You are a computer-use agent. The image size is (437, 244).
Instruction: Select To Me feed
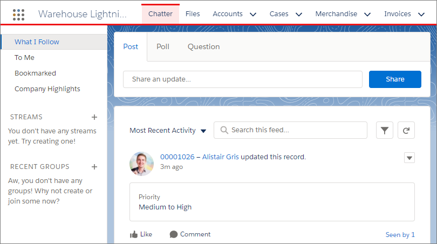tap(24, 57)
